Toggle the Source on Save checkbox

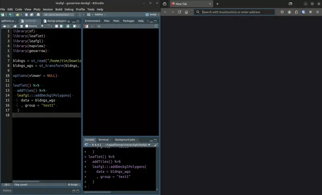(27, 26)
